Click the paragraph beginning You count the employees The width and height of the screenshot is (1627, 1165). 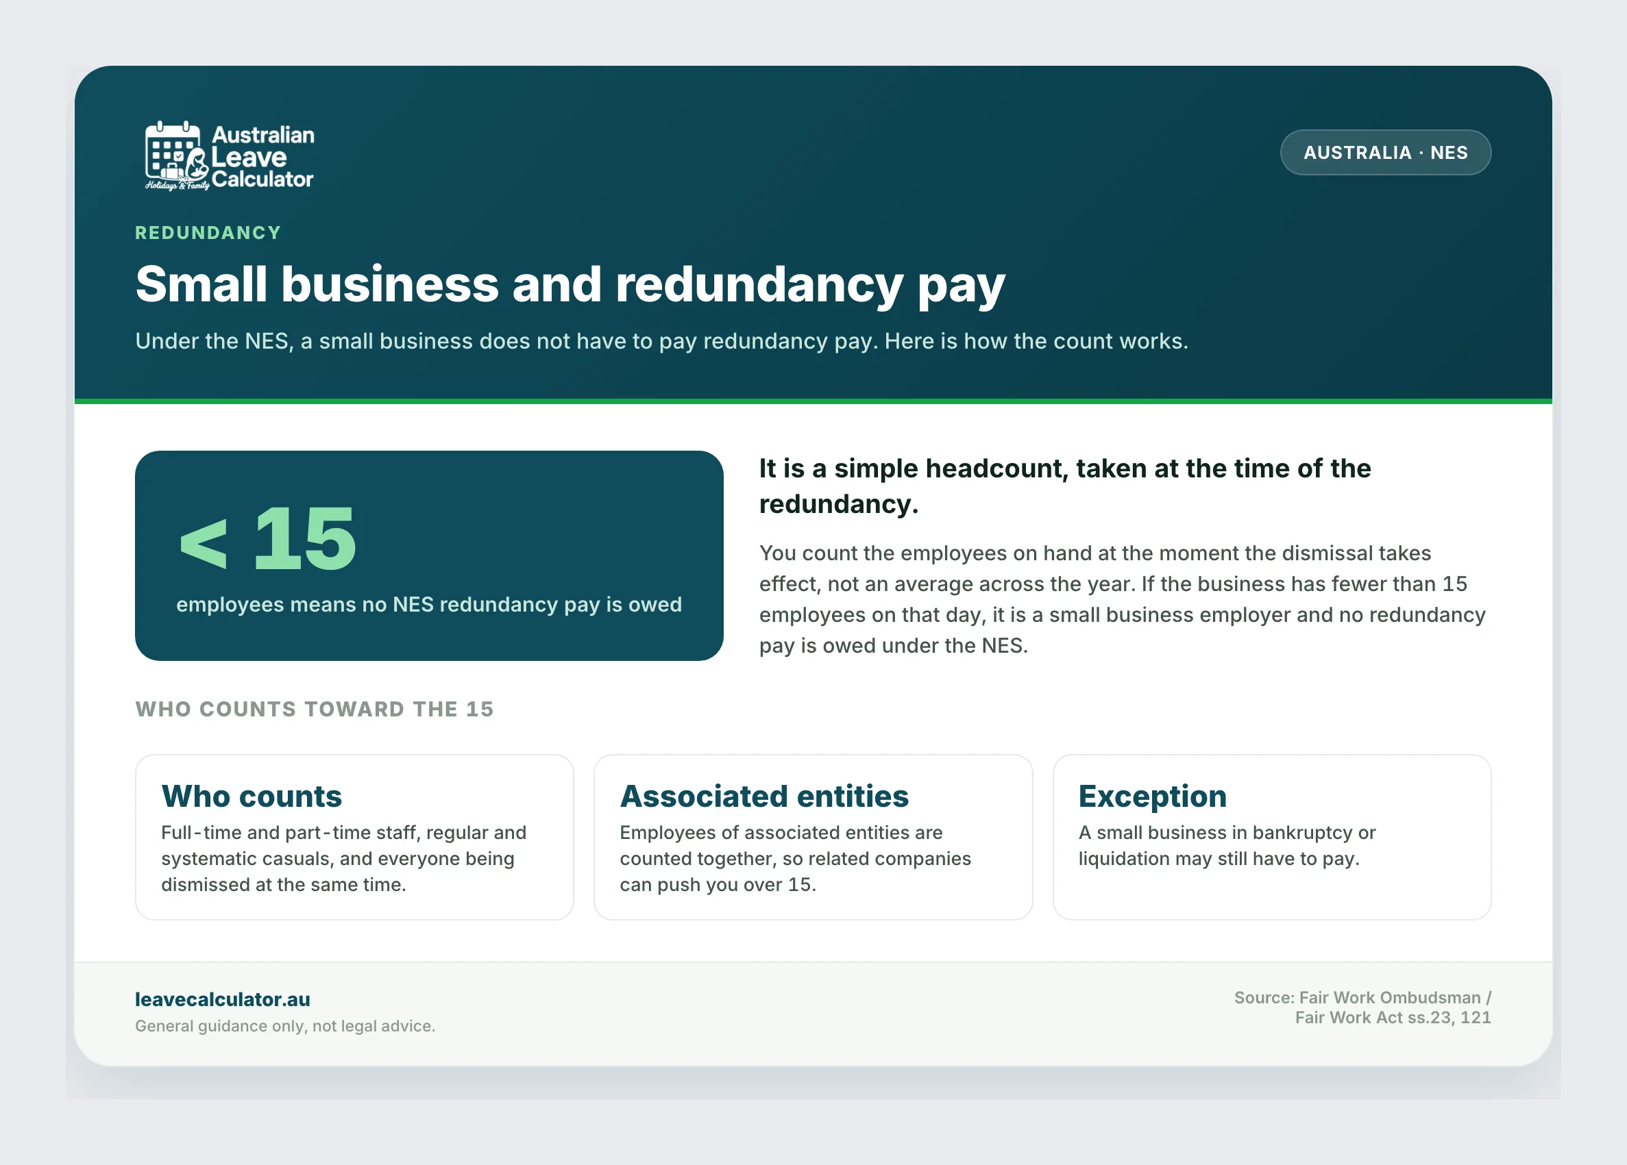coord(1122,599)
